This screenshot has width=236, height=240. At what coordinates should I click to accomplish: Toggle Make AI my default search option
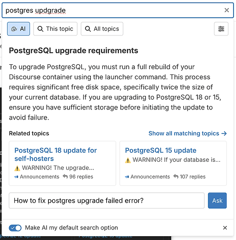click(15, 228)
